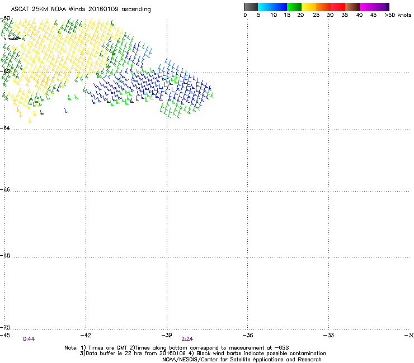Click the purple '2:24' swath time label
This screenshot has width=414, height=363.
tap(187, 339)
